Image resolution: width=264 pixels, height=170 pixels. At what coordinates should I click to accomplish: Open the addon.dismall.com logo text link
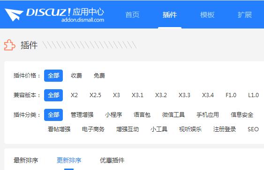[83, 20]
